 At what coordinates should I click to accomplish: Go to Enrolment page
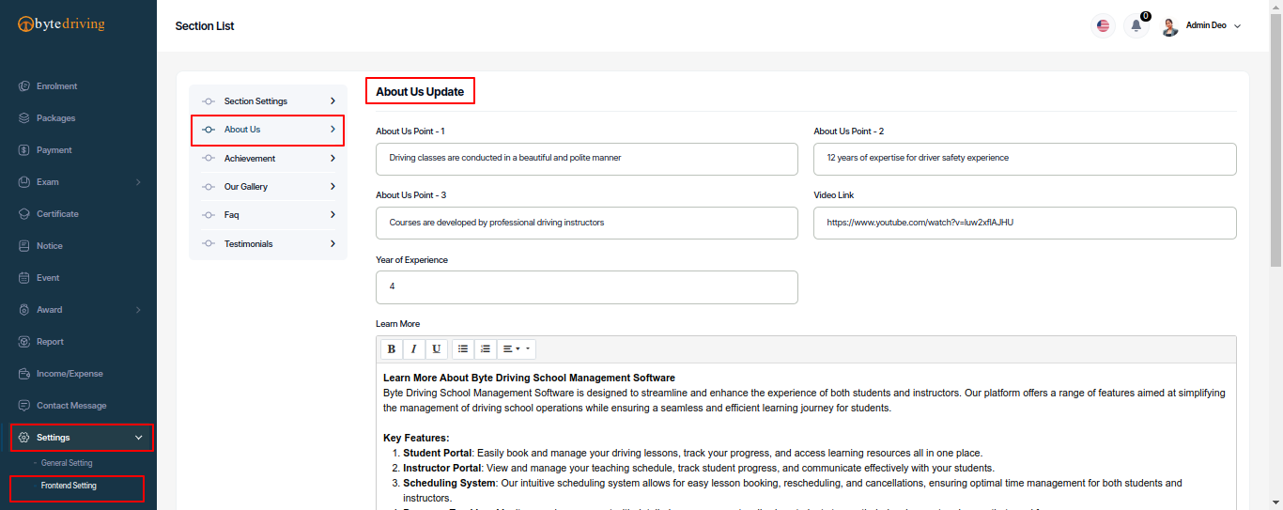pos(56,86)
